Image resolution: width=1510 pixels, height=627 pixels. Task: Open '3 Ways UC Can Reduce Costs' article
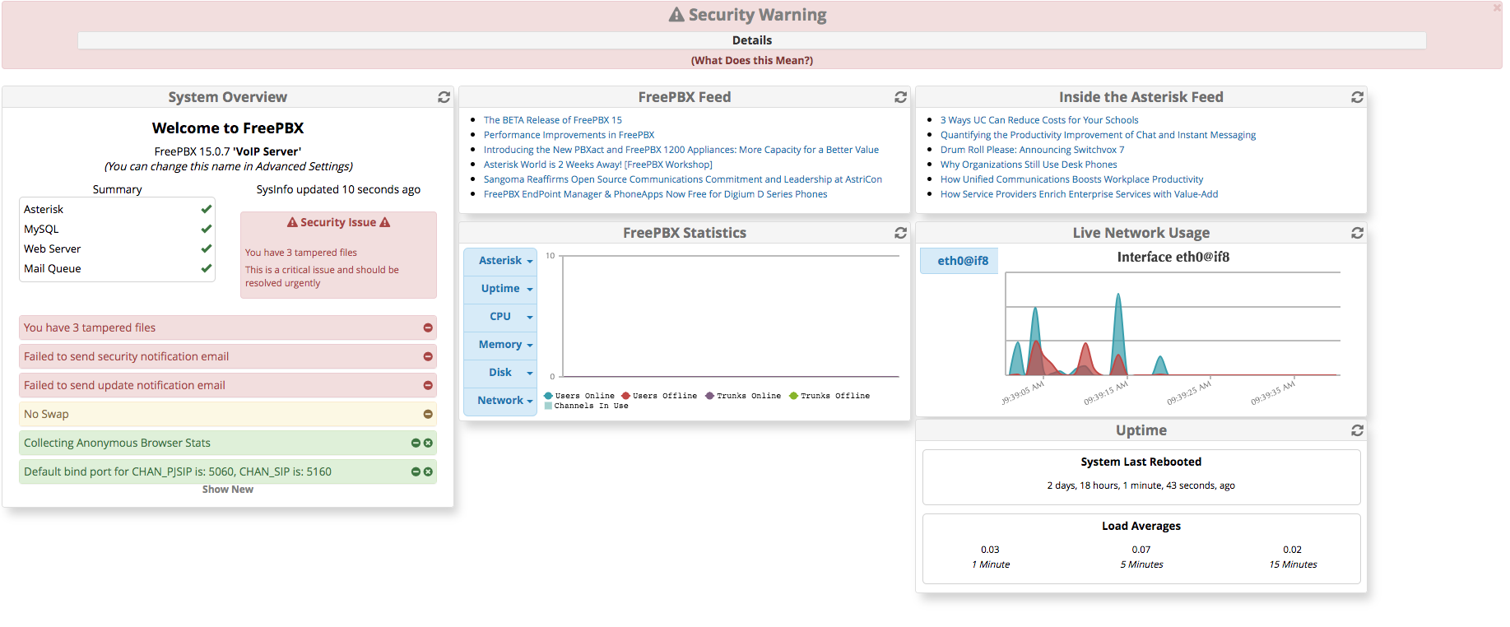[x=1039, y=120]
